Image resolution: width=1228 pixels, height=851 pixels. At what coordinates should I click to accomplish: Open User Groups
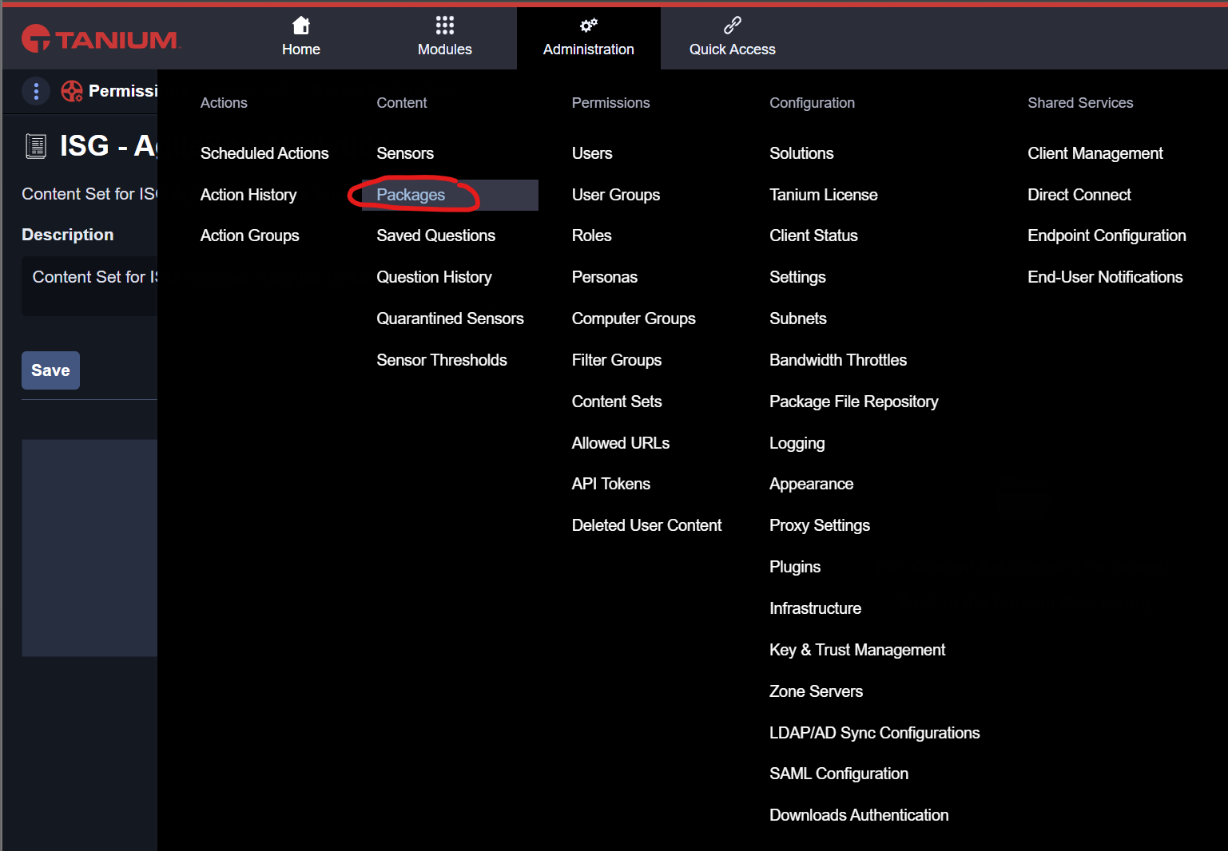[616, 195]
